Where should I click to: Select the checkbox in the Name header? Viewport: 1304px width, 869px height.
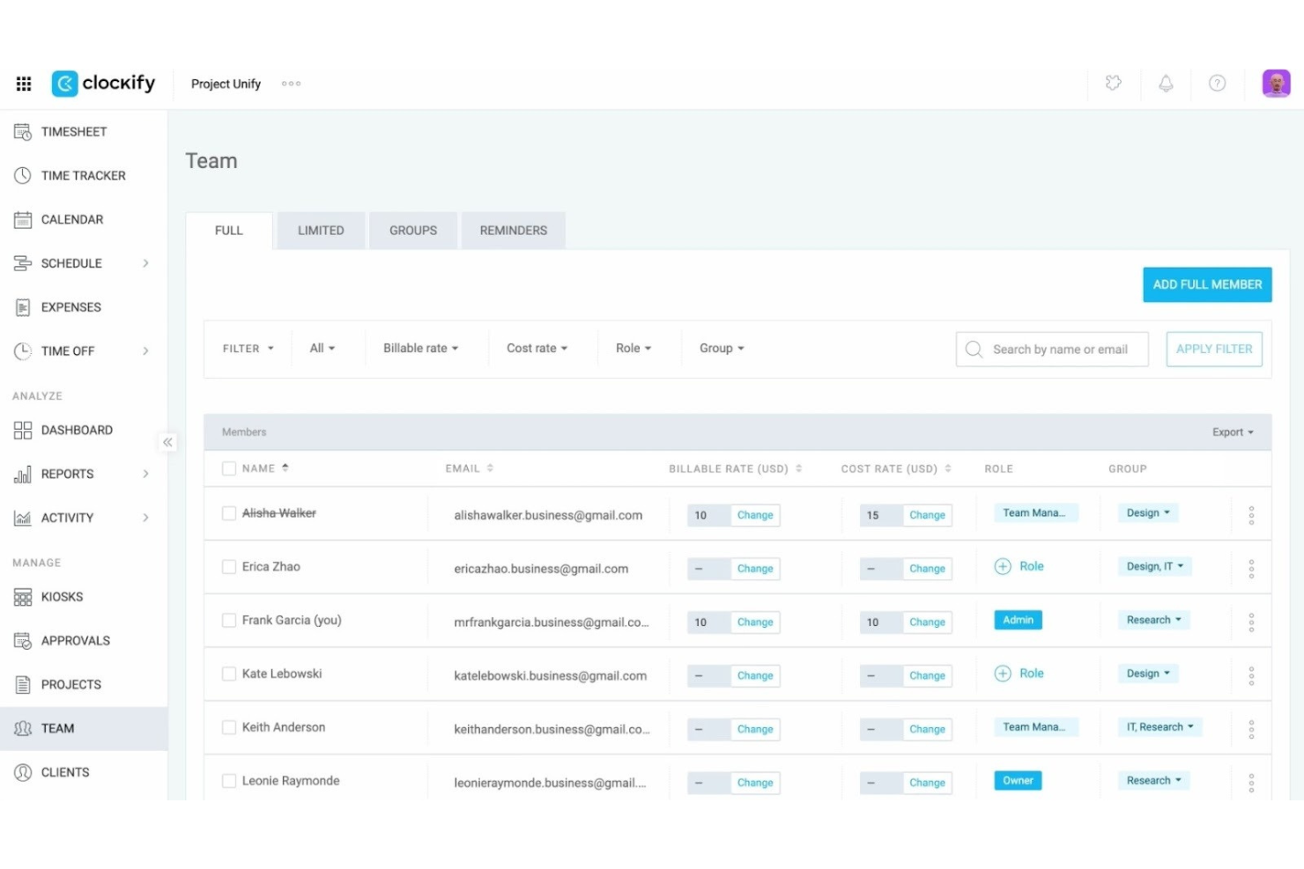[228, 468]
